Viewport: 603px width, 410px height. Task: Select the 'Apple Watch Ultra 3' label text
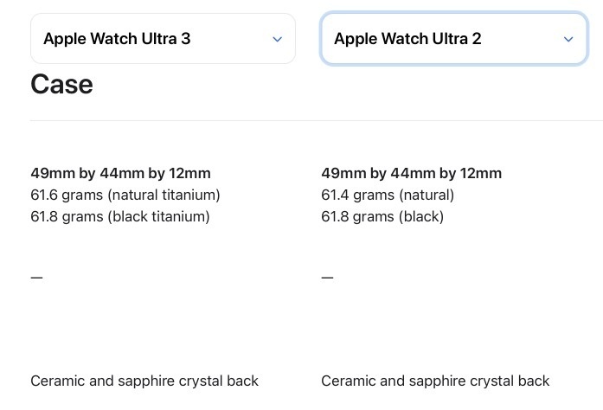pos(117,39)
